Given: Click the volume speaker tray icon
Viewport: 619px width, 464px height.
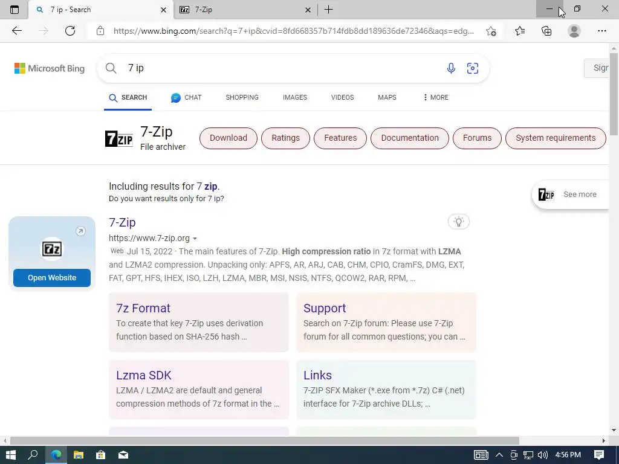Looking at the screenshot, I should point(542,455).
